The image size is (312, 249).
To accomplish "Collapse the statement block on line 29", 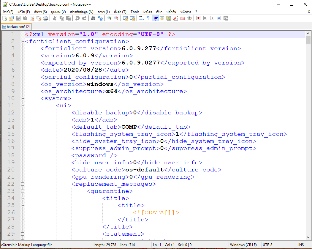I will 23,234.
